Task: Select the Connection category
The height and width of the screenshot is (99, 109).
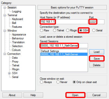Action: (x=14, y=54)
